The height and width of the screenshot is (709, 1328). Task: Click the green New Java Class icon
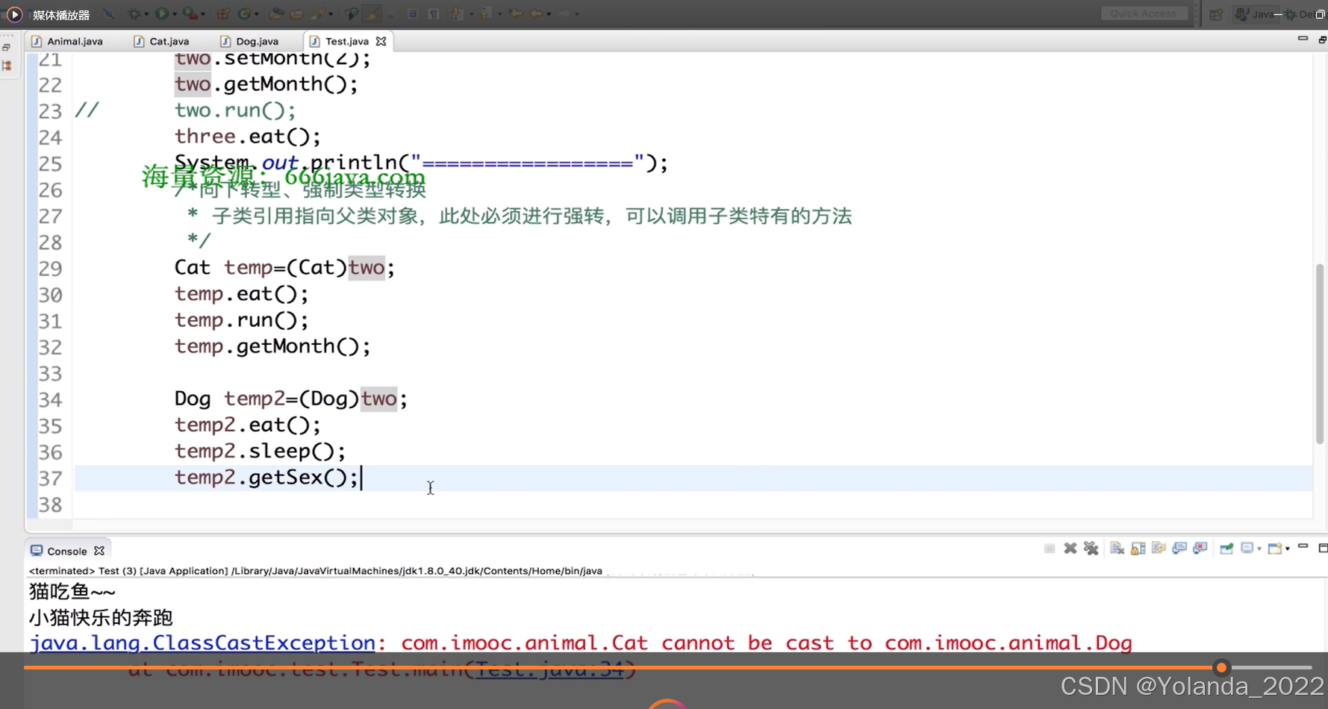click(244, 13)
